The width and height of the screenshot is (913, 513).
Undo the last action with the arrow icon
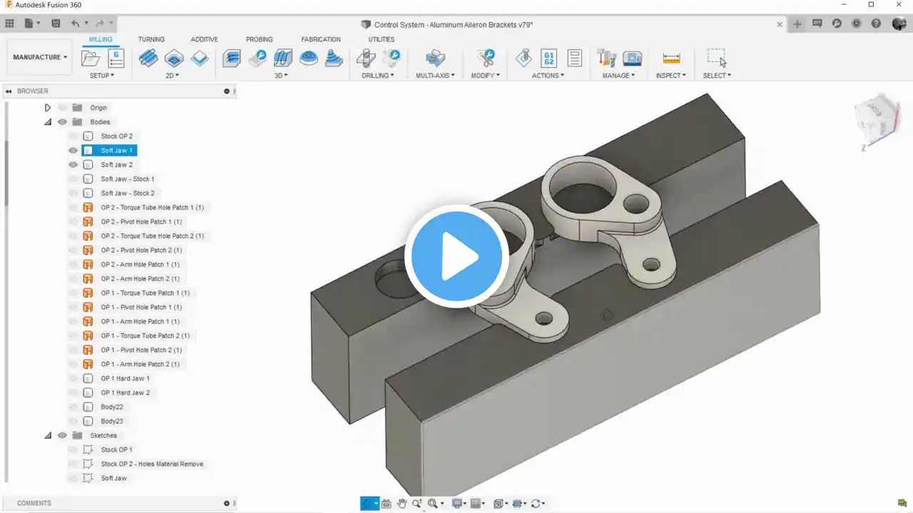point(75,24)
